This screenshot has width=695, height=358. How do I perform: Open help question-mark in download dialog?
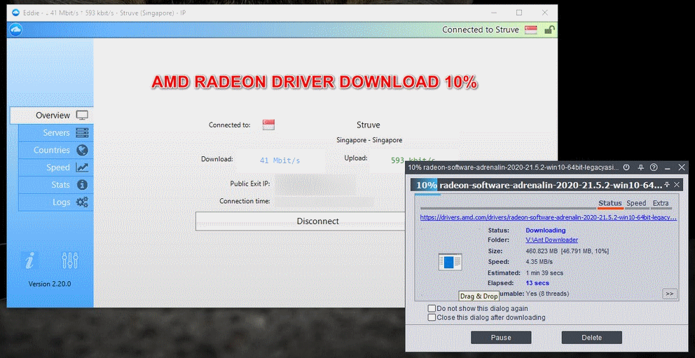point(654,167)
